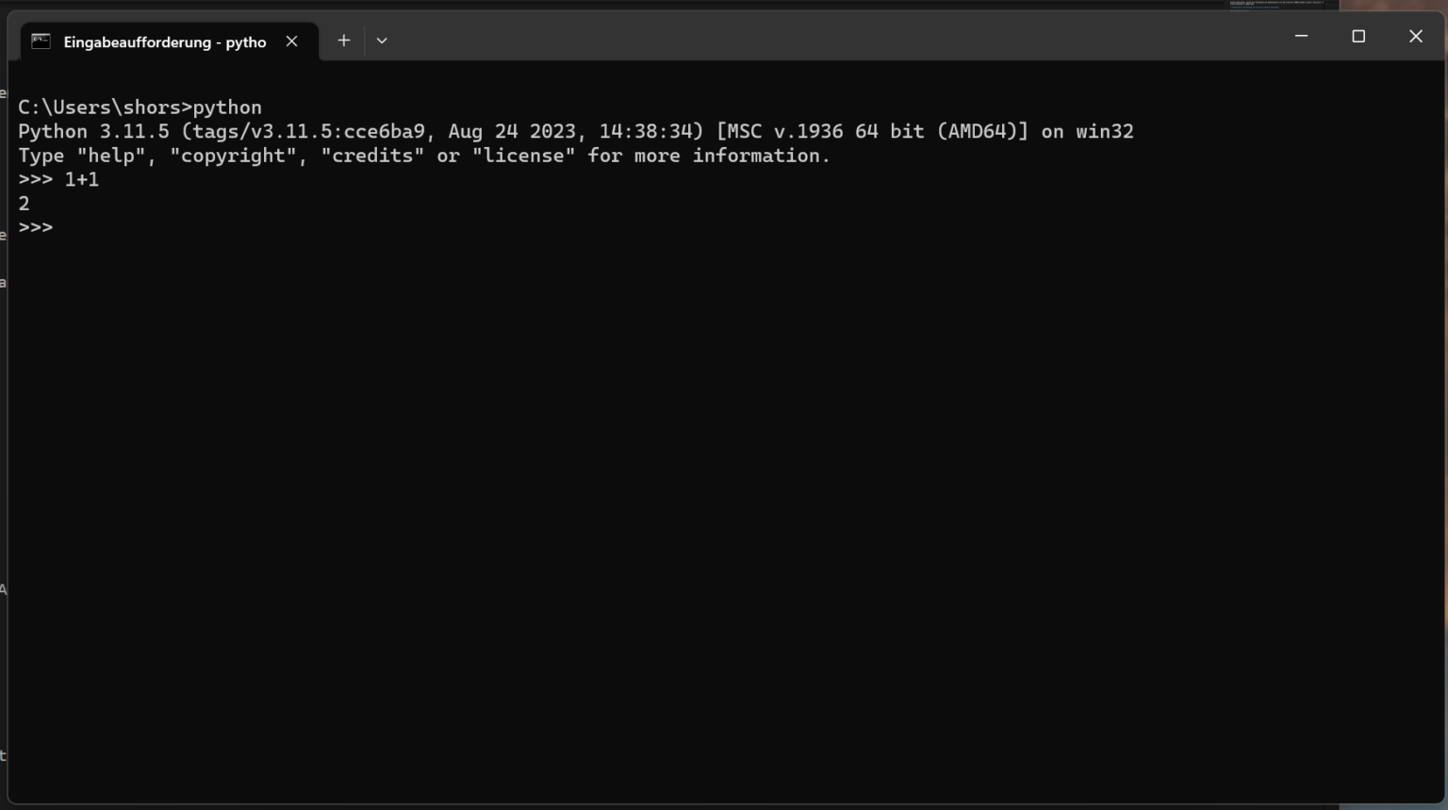Click the output result 2

click(x=23, y=203)
